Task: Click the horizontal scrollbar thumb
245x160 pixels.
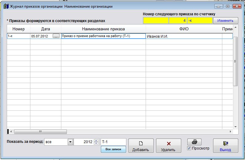Action: [40, 131]
